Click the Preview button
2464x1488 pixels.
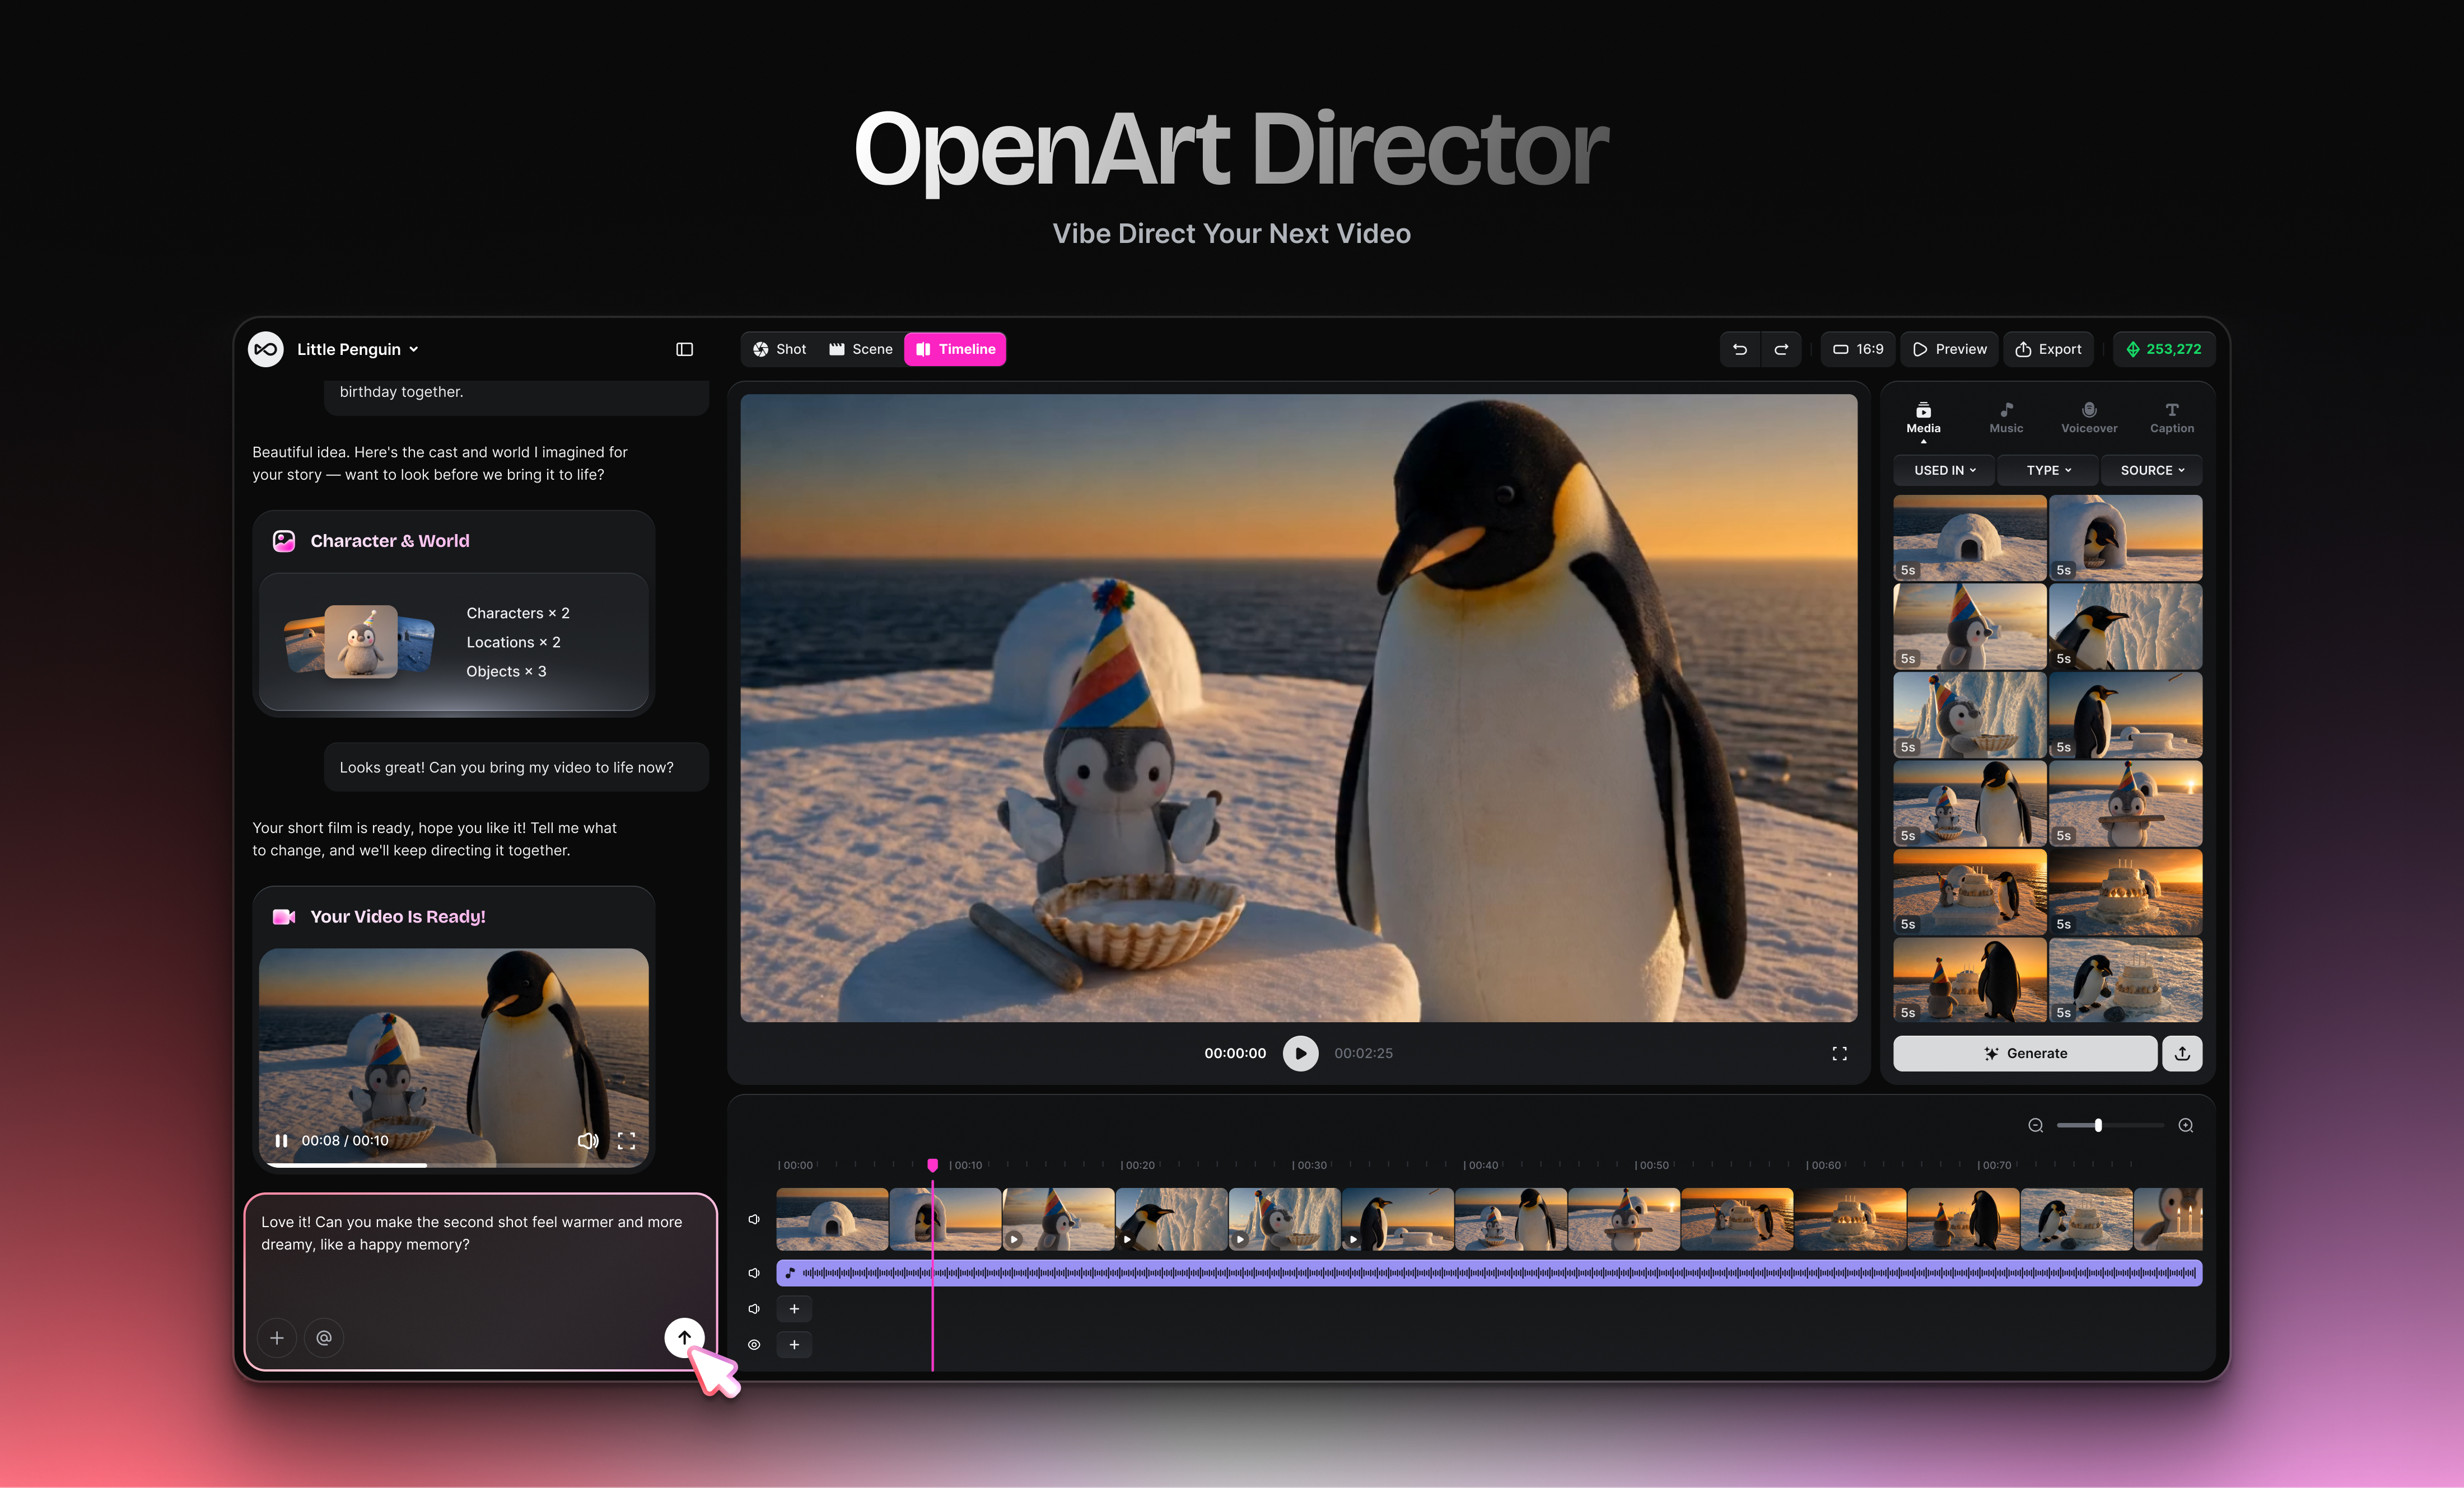tap(1949, 349)
